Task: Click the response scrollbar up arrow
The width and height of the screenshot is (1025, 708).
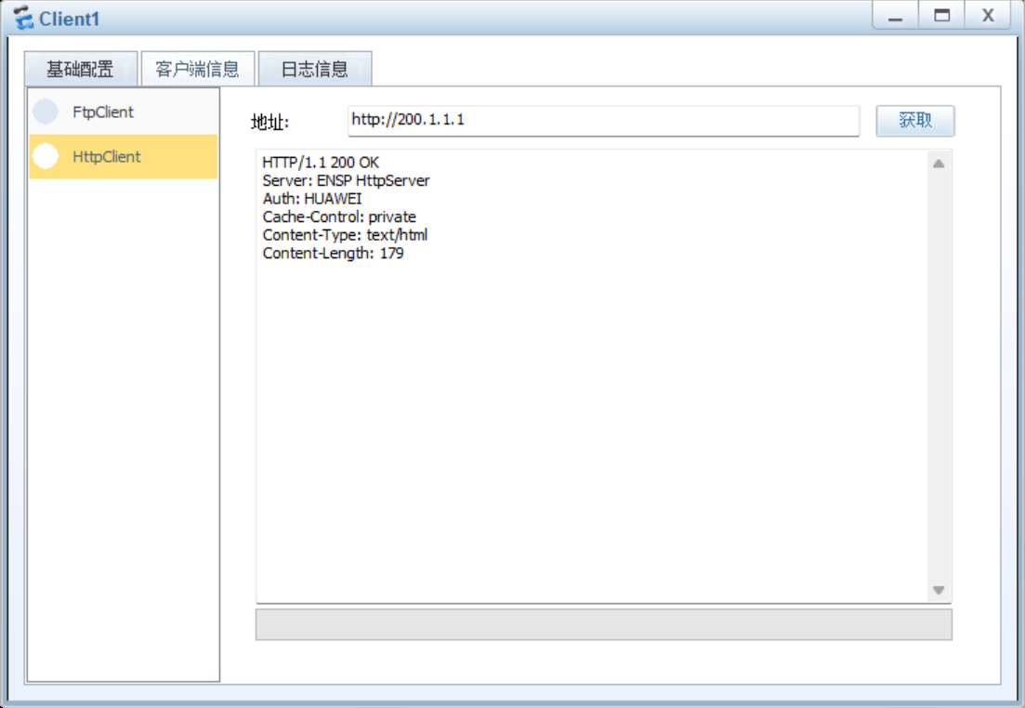Action: pyautogui.click(x=939, y=164)
